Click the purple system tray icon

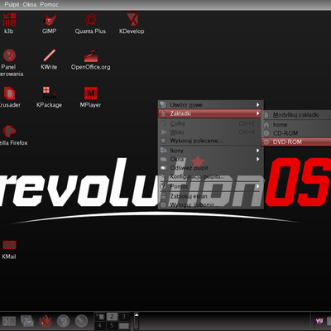pyautogui.click(x=319, y=321)
